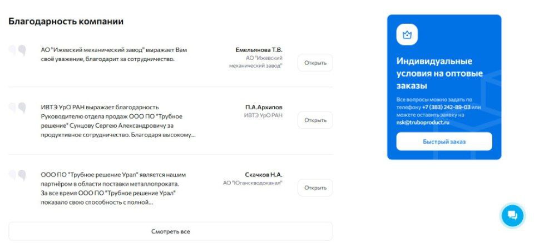Click Индивидуальные условия на оптовые заказы title
This screenshot has width=534, height=243.
pyautogui.click(x=439, y=73)
